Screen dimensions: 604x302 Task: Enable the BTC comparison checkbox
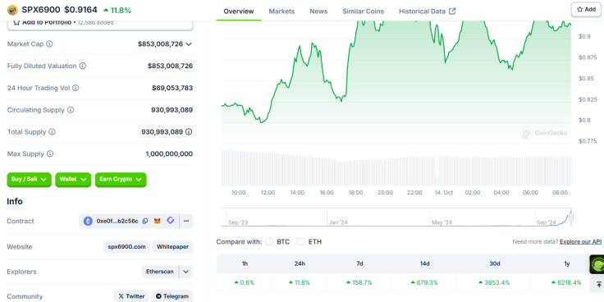point(269,242)
